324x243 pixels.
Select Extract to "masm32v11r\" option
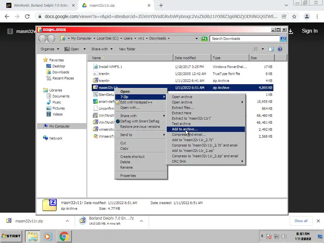[x=206, y=118]
